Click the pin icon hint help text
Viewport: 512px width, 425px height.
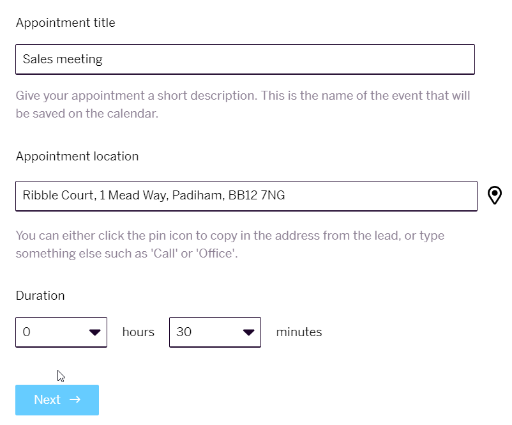click(x=230, y=244)
